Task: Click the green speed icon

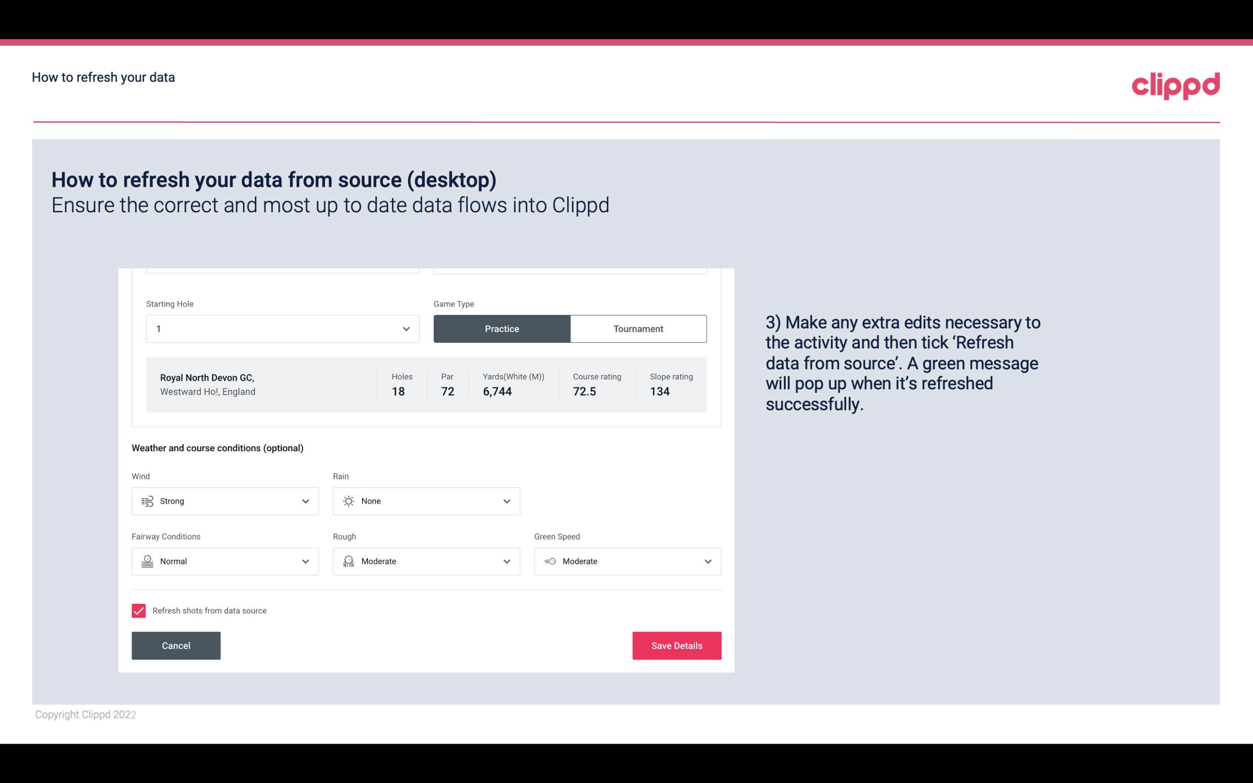Action: coord(549,561)
